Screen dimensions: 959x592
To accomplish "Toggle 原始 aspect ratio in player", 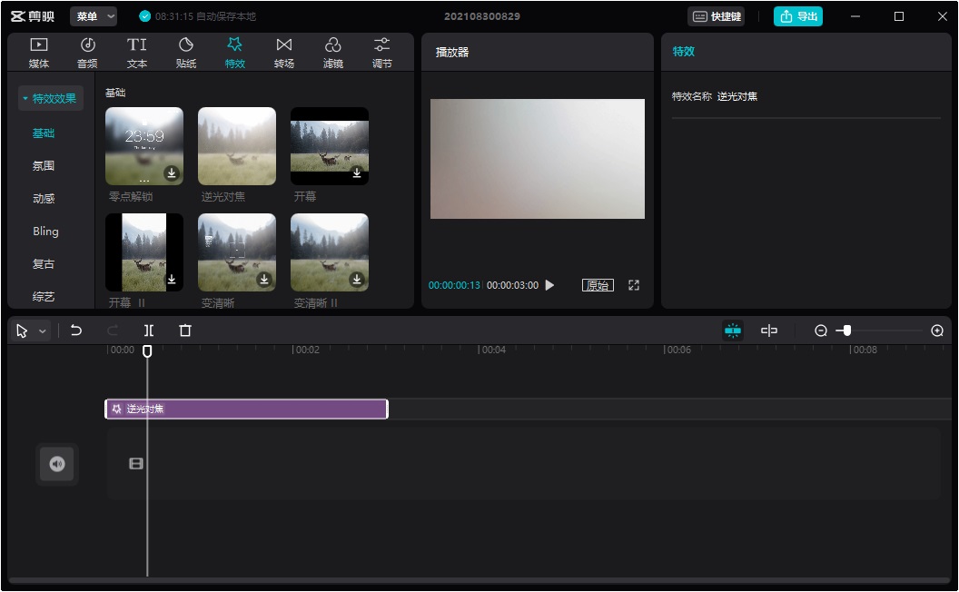I will tap(598, 285).
